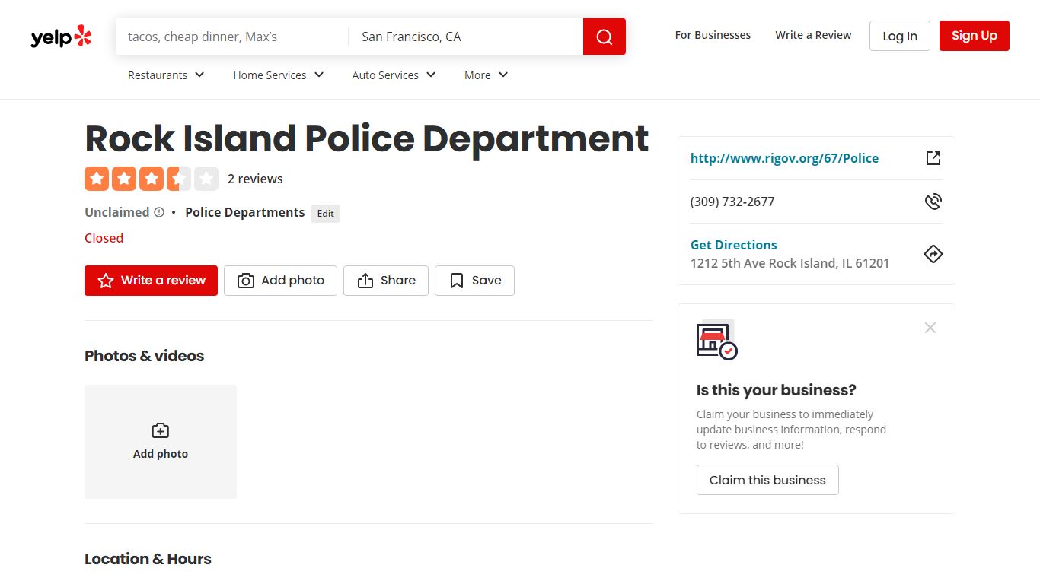Expand the Restaurants dropdown
The height and width of the screenshot is (584, 1040).
click(166, 75)
